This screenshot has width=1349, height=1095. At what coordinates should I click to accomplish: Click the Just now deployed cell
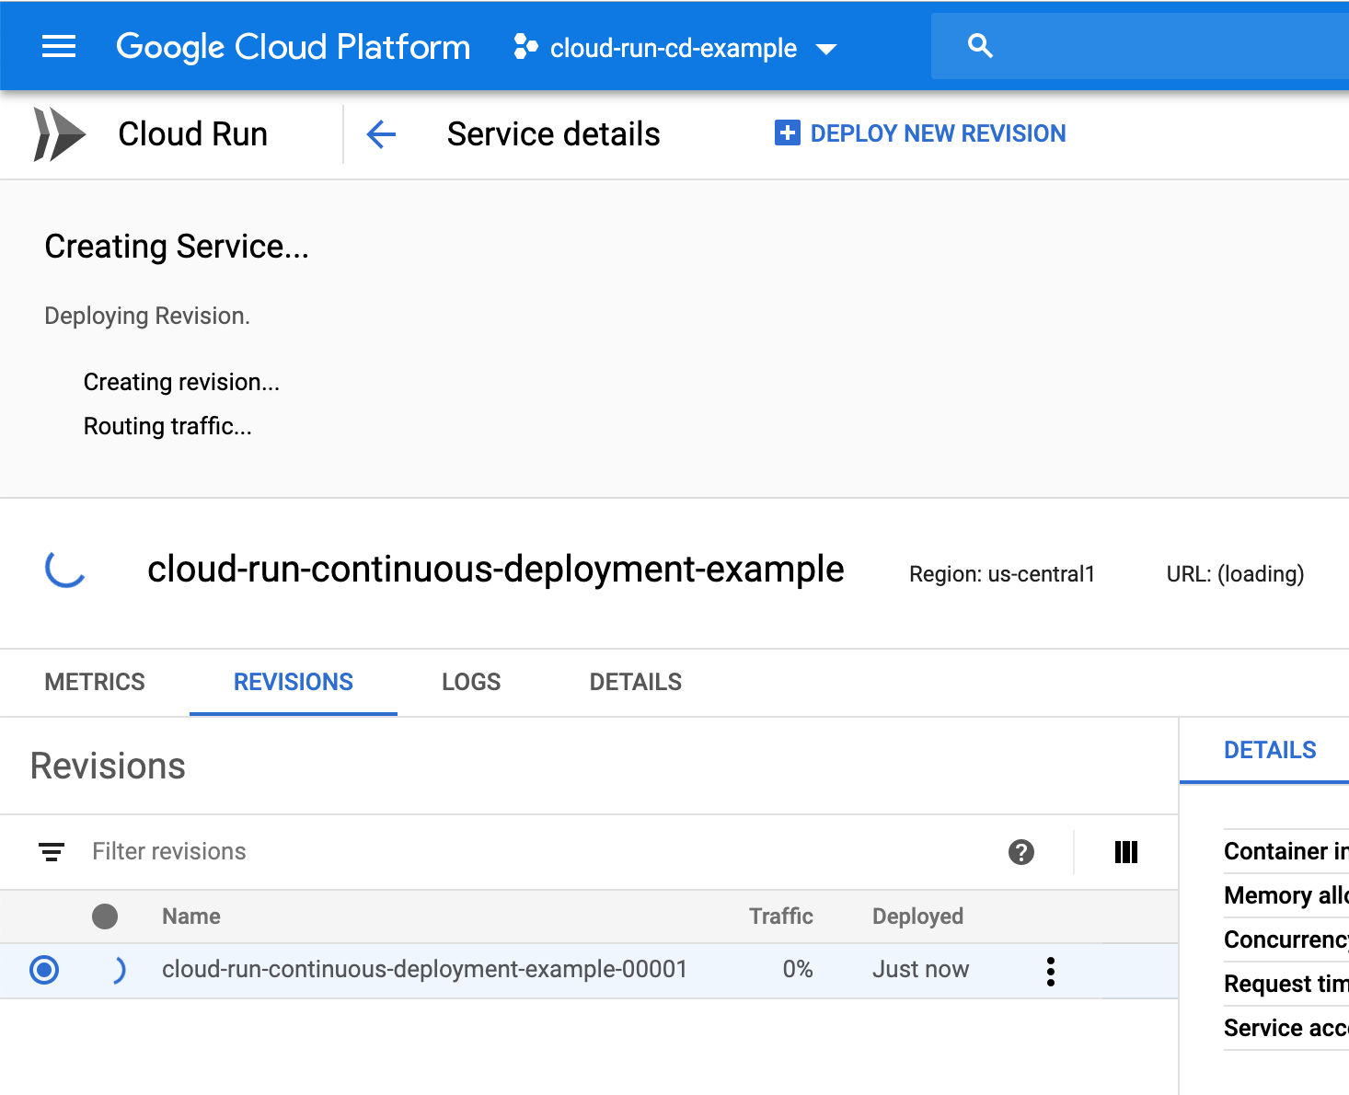[921, 970]
